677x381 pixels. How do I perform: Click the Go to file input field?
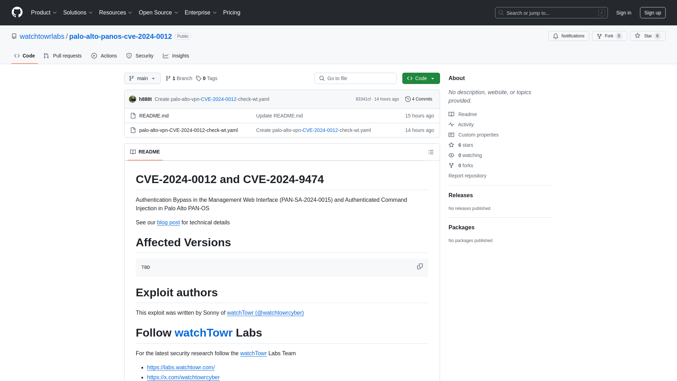click(355, 78)
